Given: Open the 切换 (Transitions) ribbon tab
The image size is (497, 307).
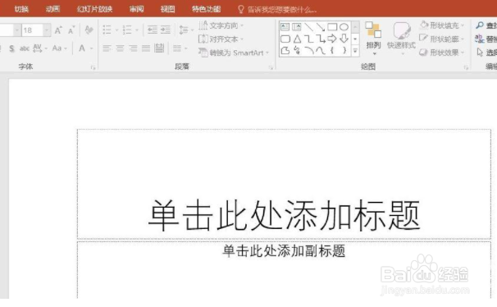Looking at the screenshot, I should click(21, 9).
